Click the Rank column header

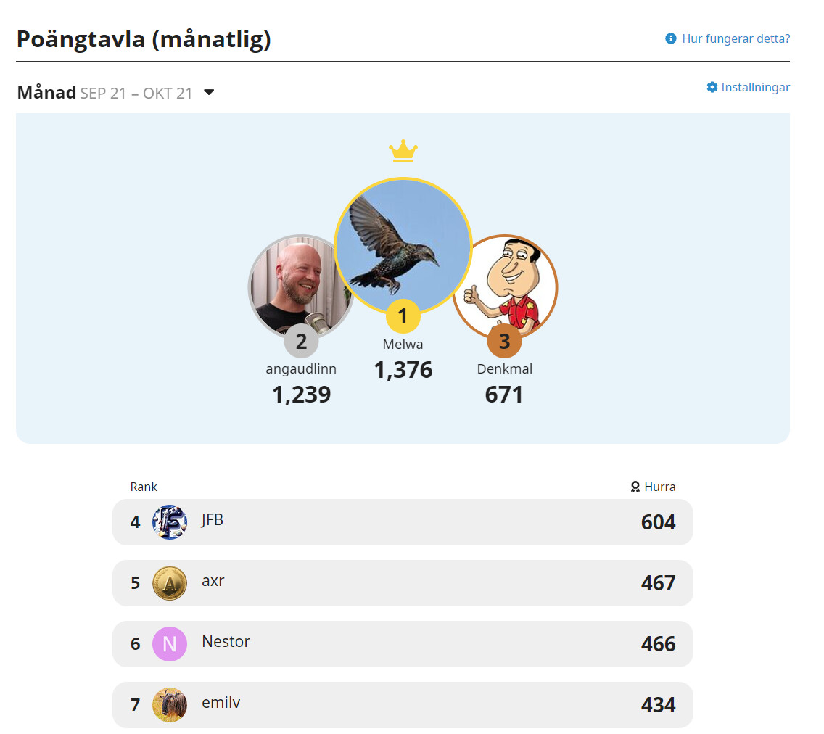(144, 487)
